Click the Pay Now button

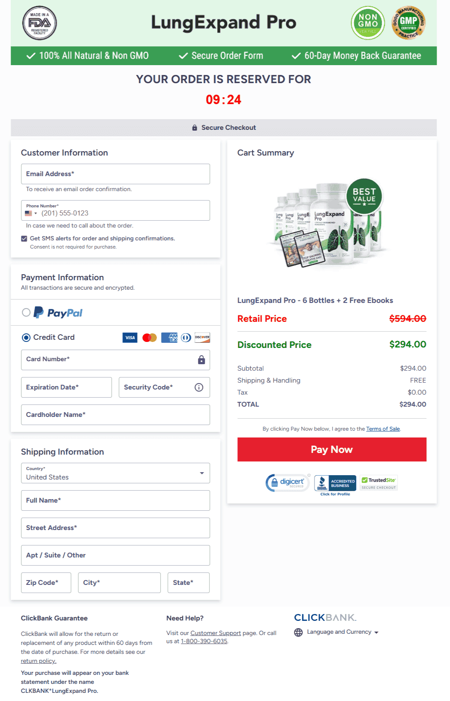[332, 449]
